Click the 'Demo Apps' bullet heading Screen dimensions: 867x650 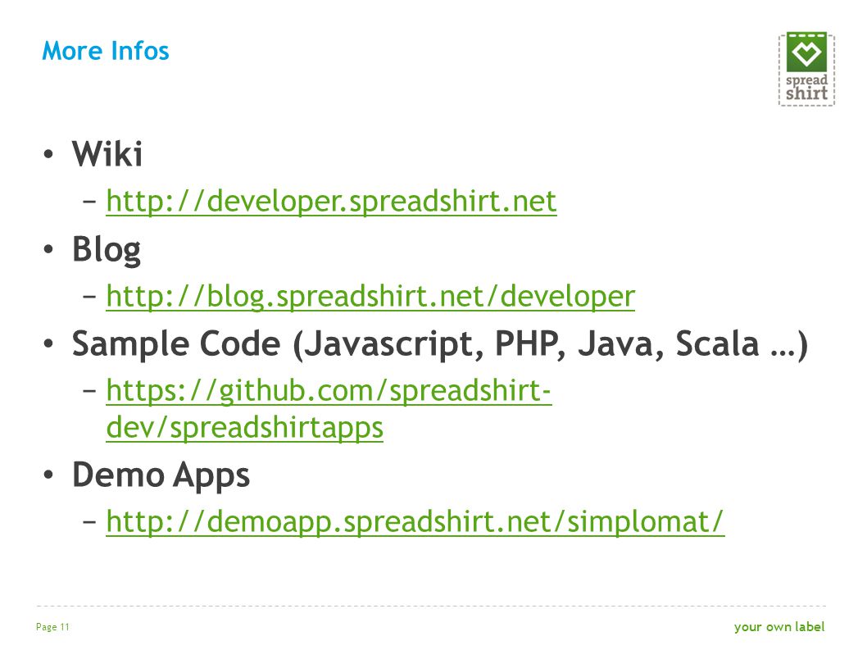pyautogui.click(x=161, y=475)
